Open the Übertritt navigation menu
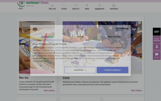The width and height of the screenshot is (161, 101). click(x=76, y=9)
